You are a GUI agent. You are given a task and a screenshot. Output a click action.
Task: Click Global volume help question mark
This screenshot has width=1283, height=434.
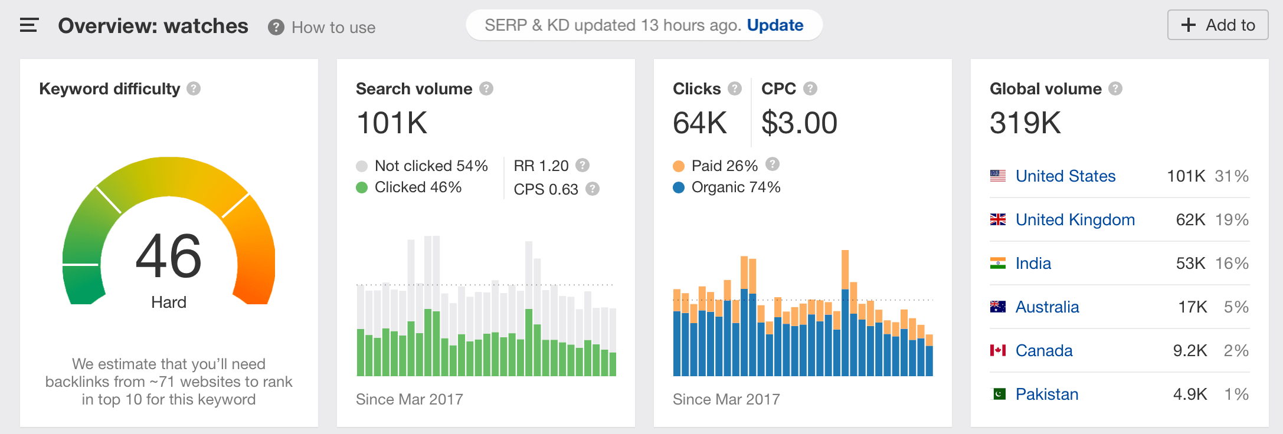(x=1115, y=88)
